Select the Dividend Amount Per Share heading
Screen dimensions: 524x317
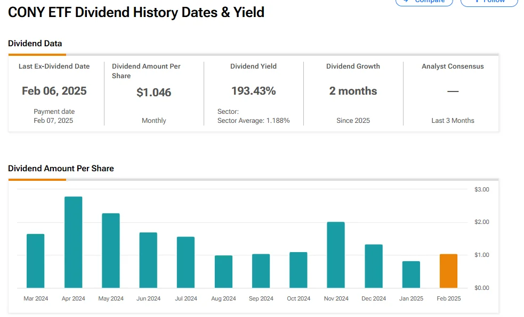tap(61, 169)
